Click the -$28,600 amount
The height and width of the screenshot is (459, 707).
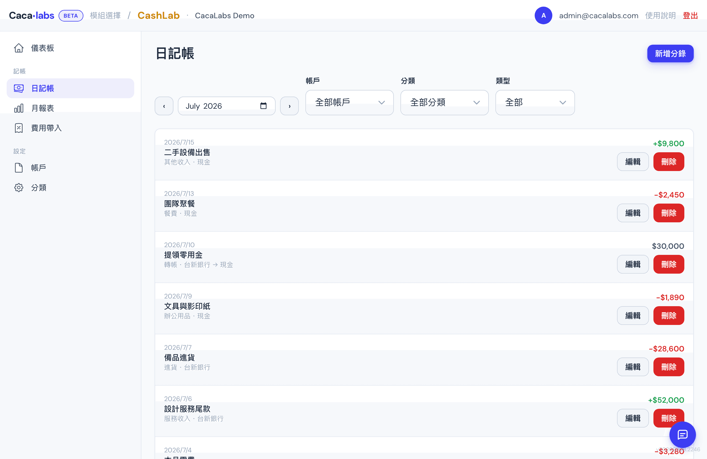[666, 349]
